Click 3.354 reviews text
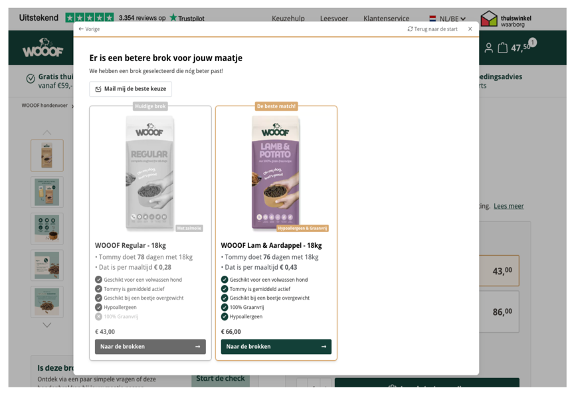574x394 pixels. (x=142, y=18)
